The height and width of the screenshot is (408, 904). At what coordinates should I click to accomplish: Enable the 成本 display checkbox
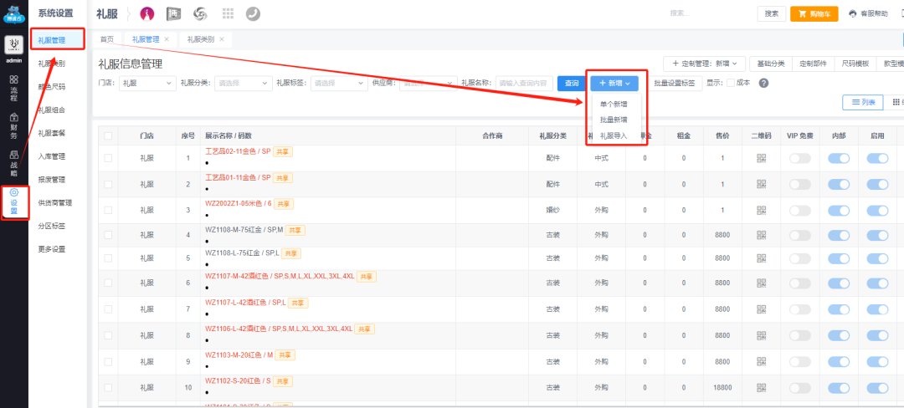coord(731,83)
